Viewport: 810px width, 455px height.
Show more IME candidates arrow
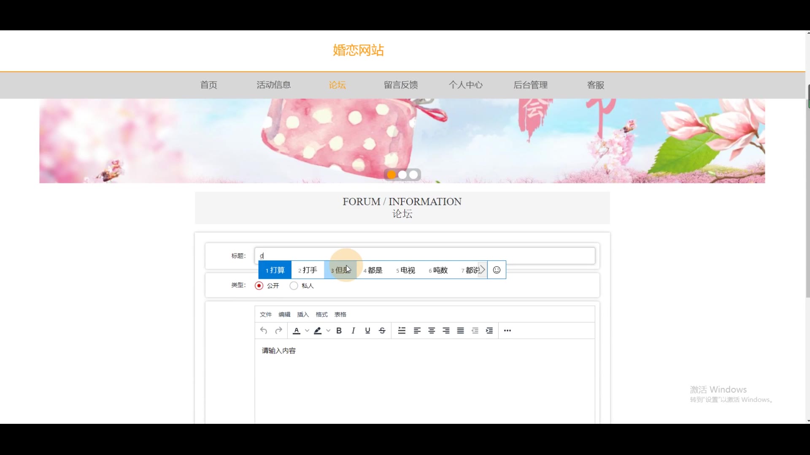pyautogui.click(x=482, y=270)
